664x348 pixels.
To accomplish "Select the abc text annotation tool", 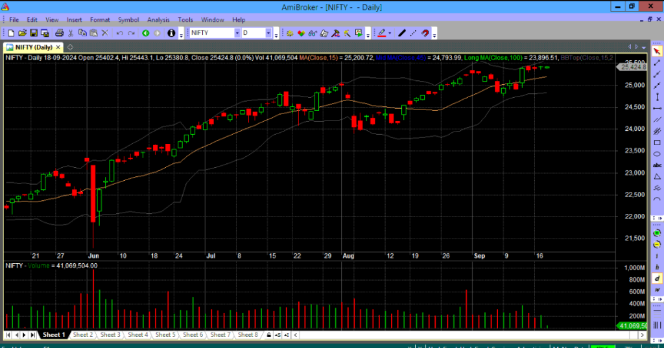I will click(x=658, y=165).
